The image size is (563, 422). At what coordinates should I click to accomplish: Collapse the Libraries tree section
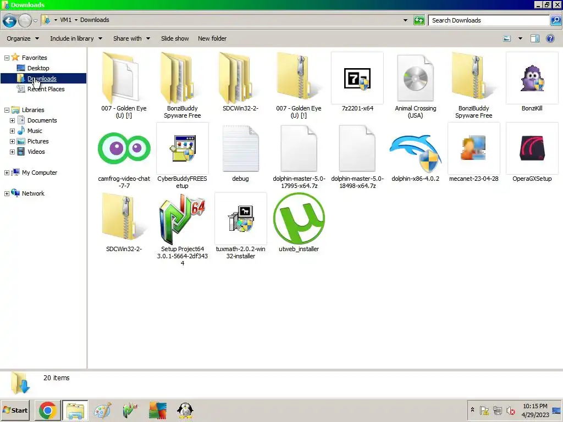coord(7,110)
